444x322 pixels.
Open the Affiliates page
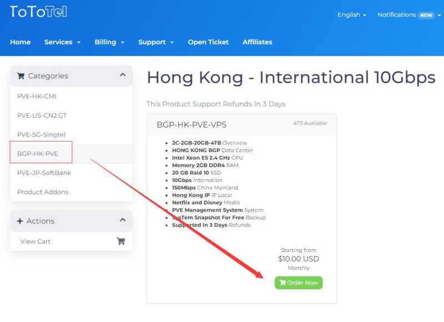(258, 42)
